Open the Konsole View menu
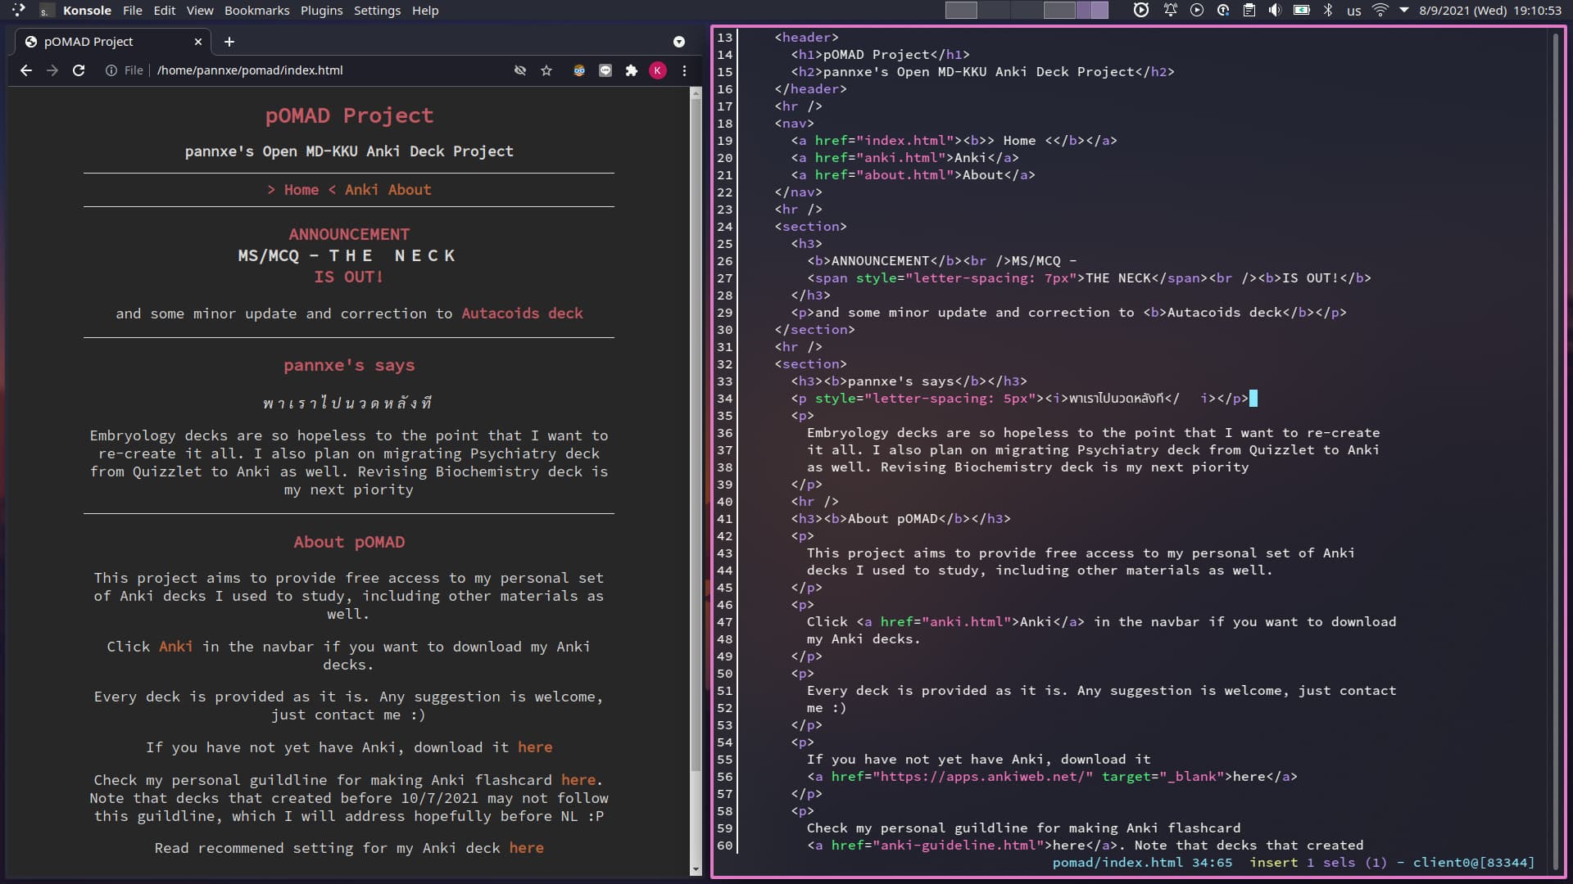The image size is (1573, 884). [199, 11]
